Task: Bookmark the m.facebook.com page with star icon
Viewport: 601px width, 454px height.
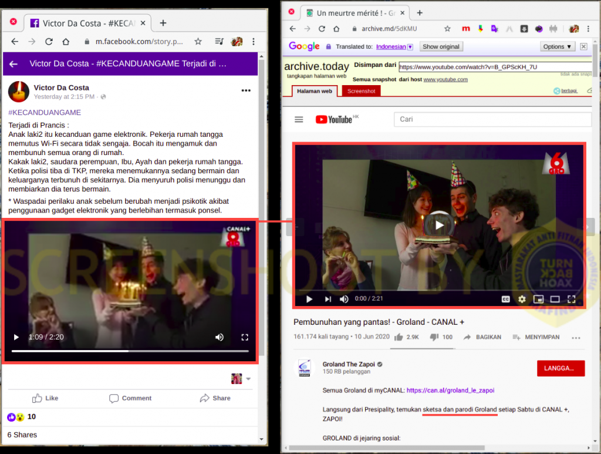Action: coord(198,42)
